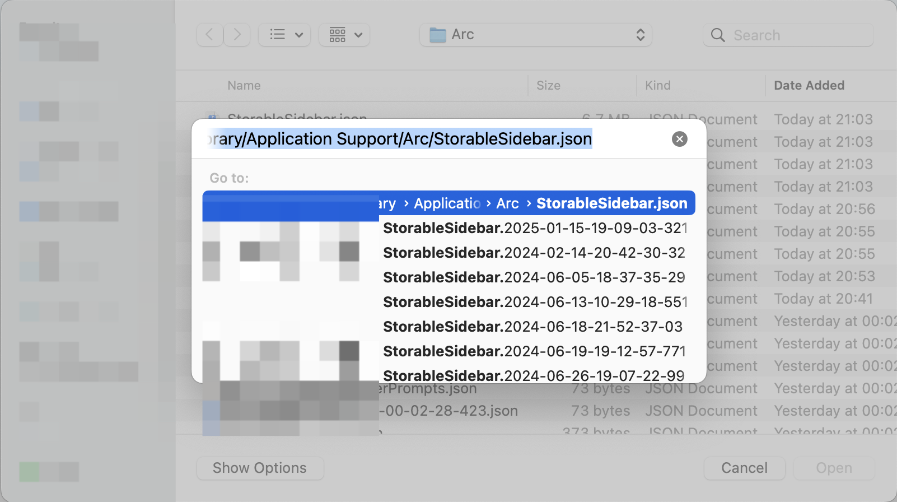Click Arc in the highlighted path breadcrumb
Screen dimensions: 897x502
click(507, 203)
